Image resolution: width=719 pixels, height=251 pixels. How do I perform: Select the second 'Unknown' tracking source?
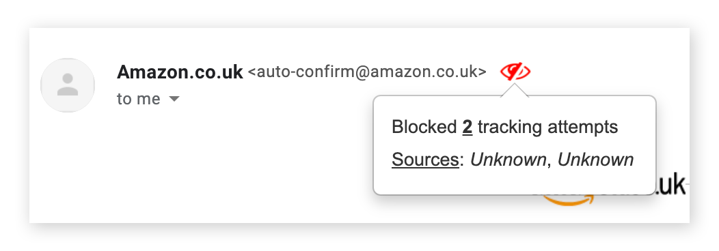595,160
